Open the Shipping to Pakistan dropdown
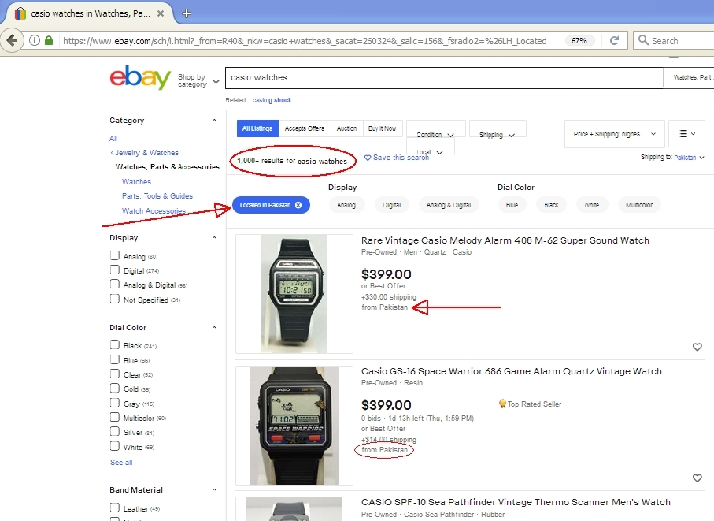This screenshot has height=521, width=714. 689,158
